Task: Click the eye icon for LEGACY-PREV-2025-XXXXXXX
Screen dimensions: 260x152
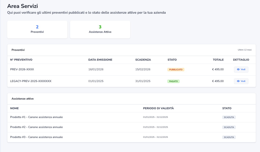Action: point(238,81)
